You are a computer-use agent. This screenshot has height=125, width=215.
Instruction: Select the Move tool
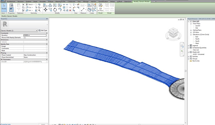[x=45, y=10]
